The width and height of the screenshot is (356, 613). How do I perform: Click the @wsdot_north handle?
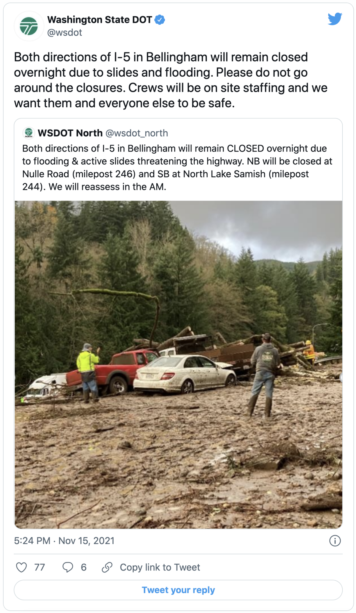pos(137,133)
